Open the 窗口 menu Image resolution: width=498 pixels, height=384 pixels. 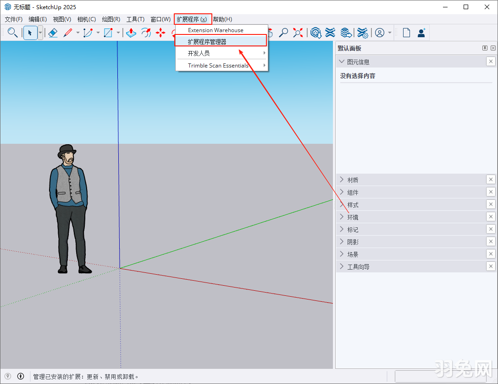[160, 19]
